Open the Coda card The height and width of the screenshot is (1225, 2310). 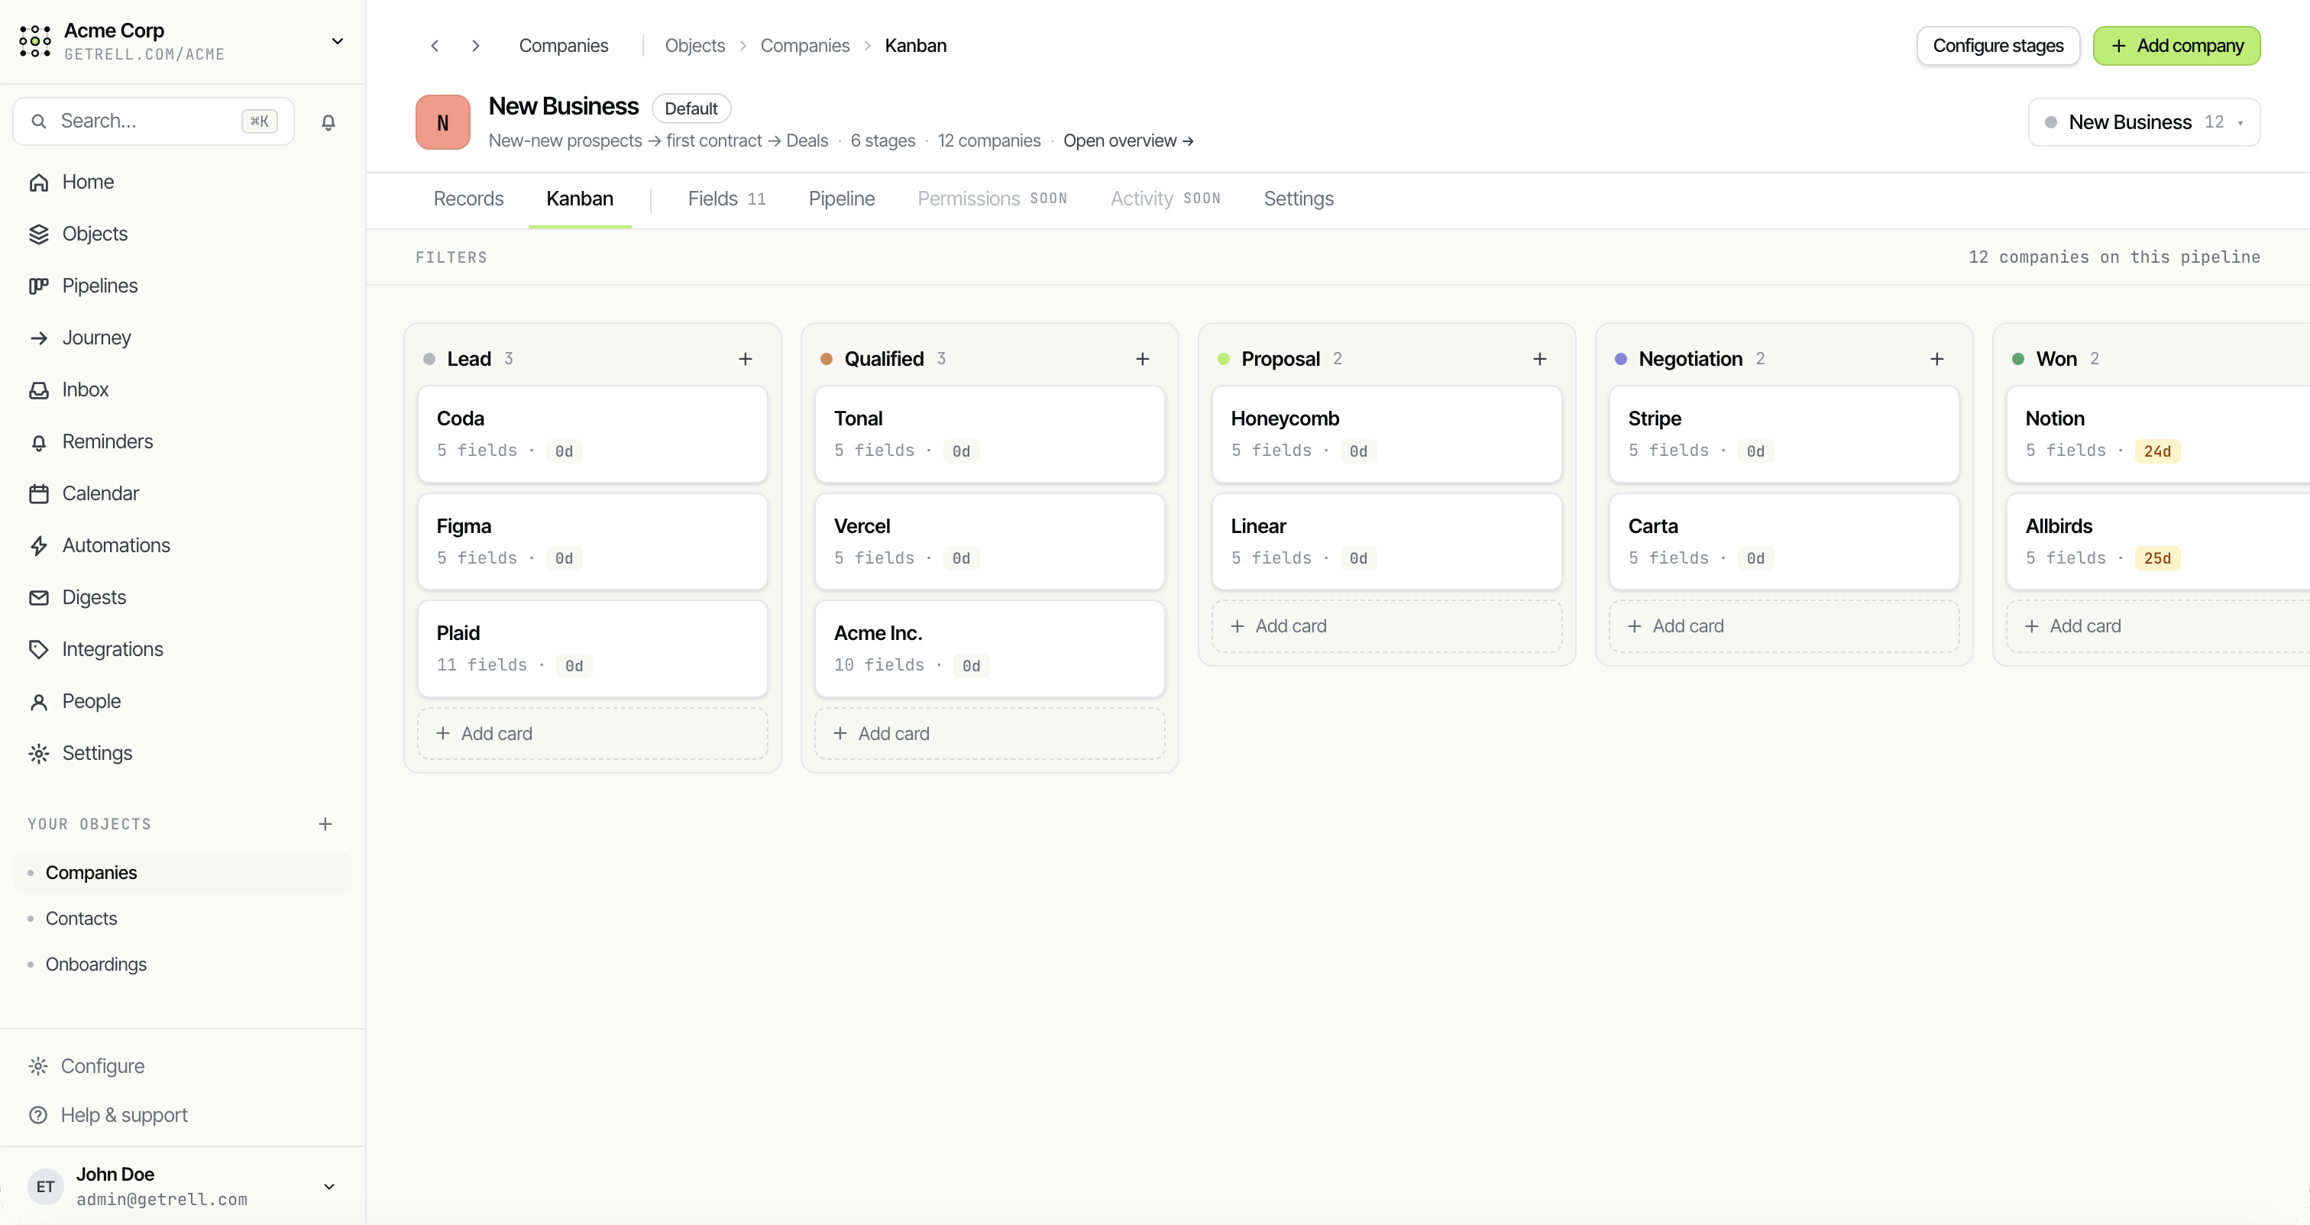[x=593, y=435]
